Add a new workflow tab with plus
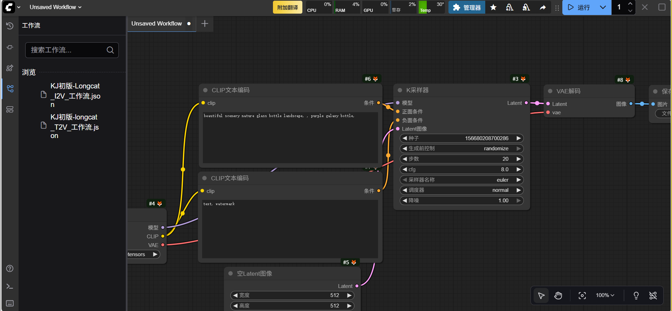672x311 pixels. (205, 24)
